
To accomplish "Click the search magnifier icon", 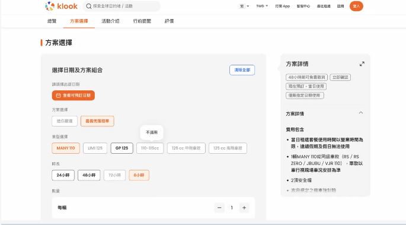I will tap(89, 6).
